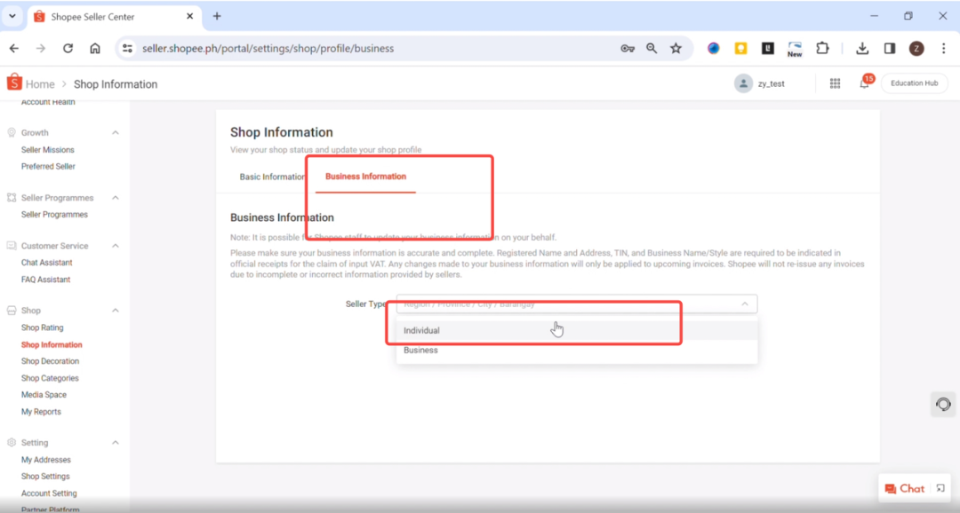Click the Shopee logo icon
The image size is (960, 513).
[13, 83]
